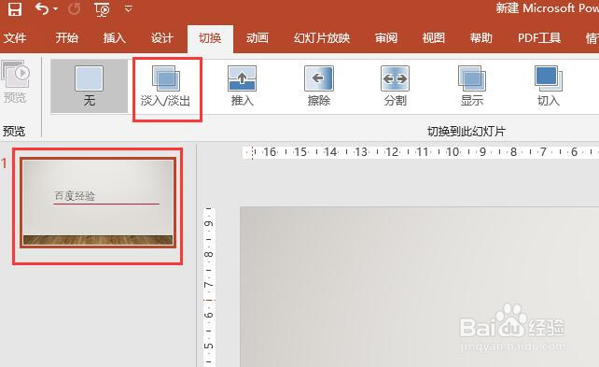Apply the 分割 transition

click(x=396, y=86)
